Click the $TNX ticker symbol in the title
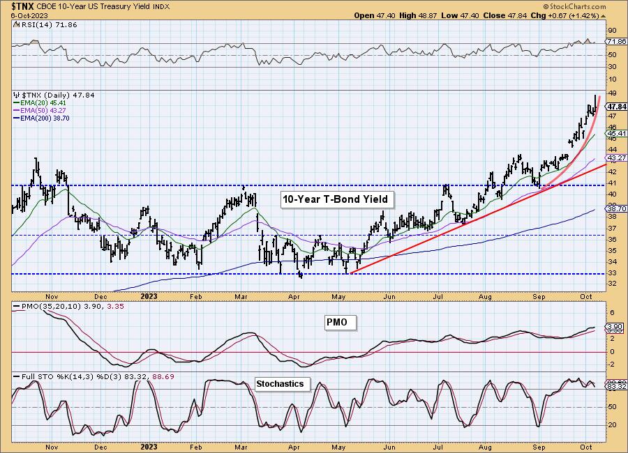The height and width of the screenshot is (453, 628). 23,6
